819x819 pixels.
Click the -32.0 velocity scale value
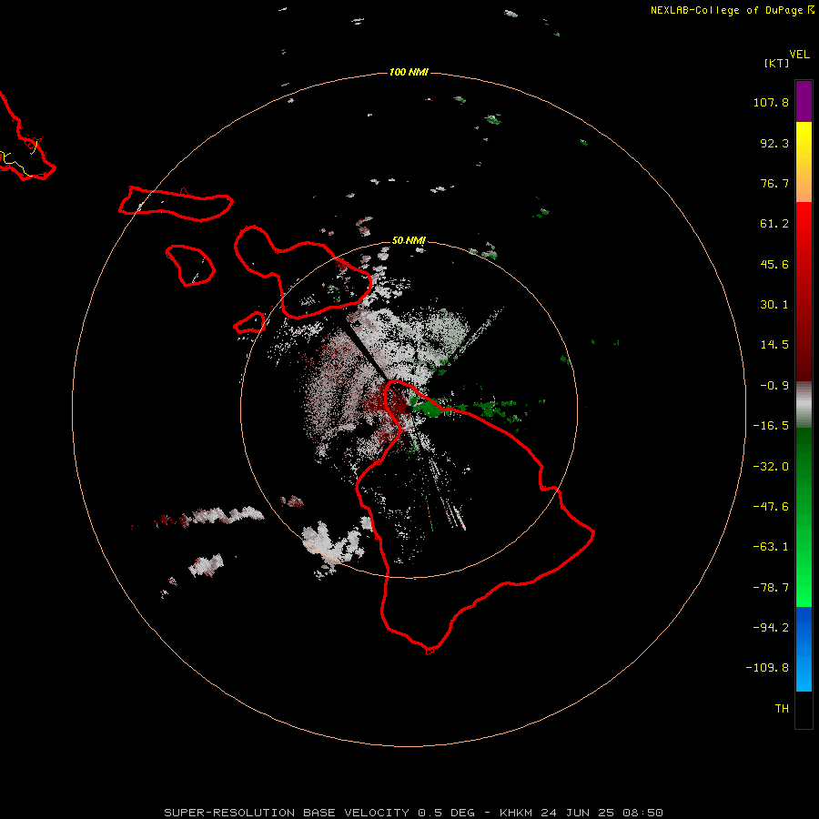click(x=771, y=467)
